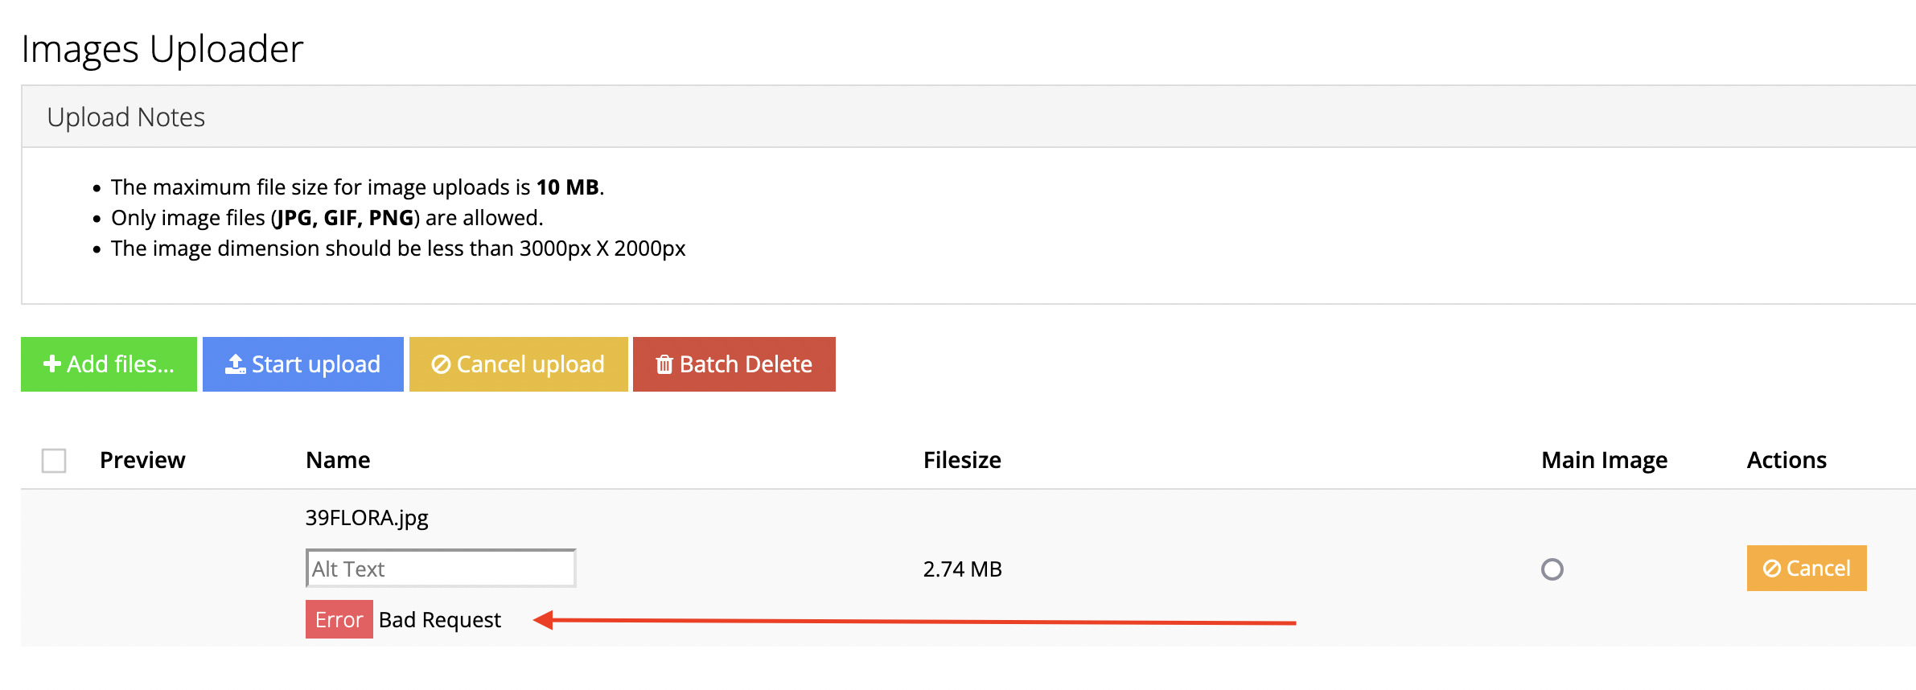Click the Filesize column header
Image resolution: width=1916 pixels, height=690 pixels.
tap(962, 460)
